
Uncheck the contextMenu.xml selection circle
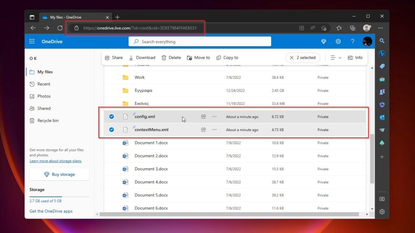pos(111,130)
